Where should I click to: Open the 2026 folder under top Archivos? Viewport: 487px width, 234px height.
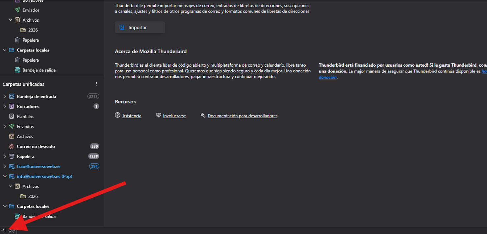pos(33,30)
